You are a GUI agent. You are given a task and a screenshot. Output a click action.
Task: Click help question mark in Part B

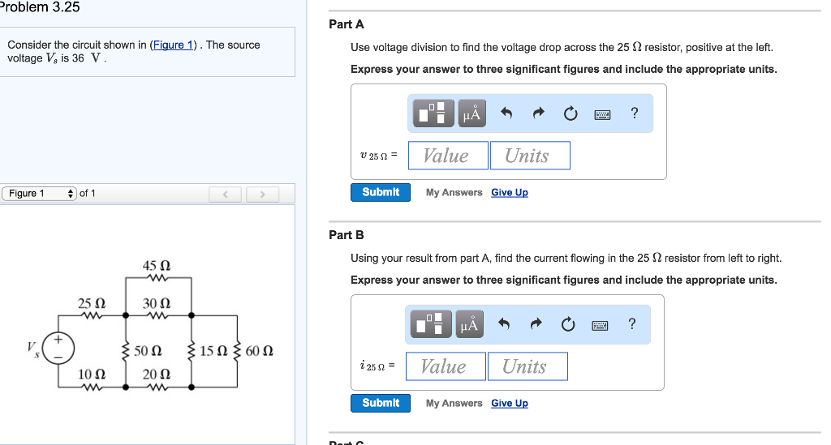click(x=631, y=323)
